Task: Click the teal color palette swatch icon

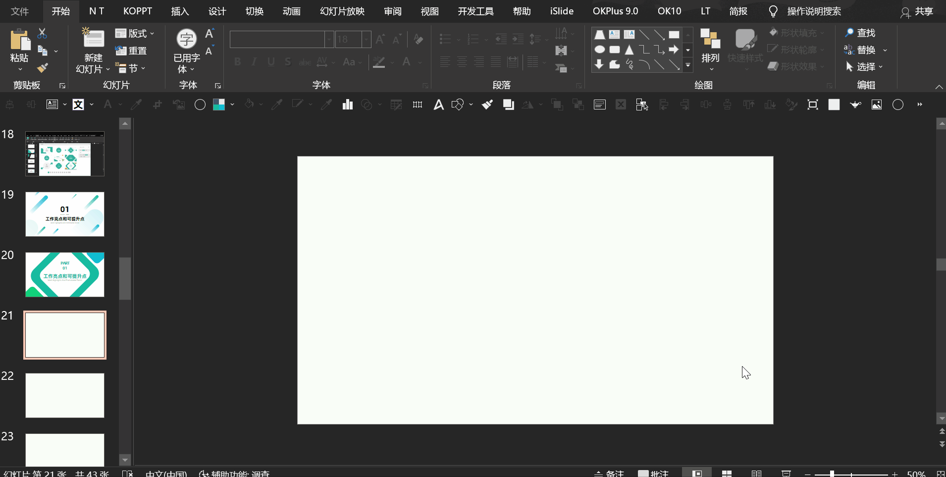Action: coord(219,105)
